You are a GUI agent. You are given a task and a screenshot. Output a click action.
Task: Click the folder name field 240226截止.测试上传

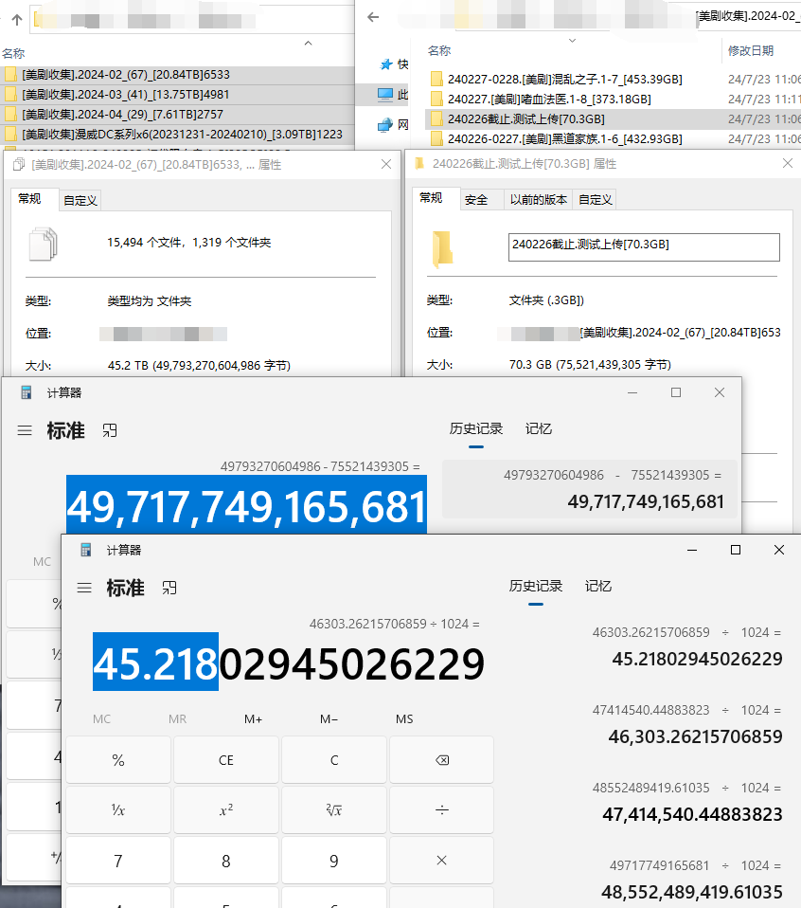644,246
